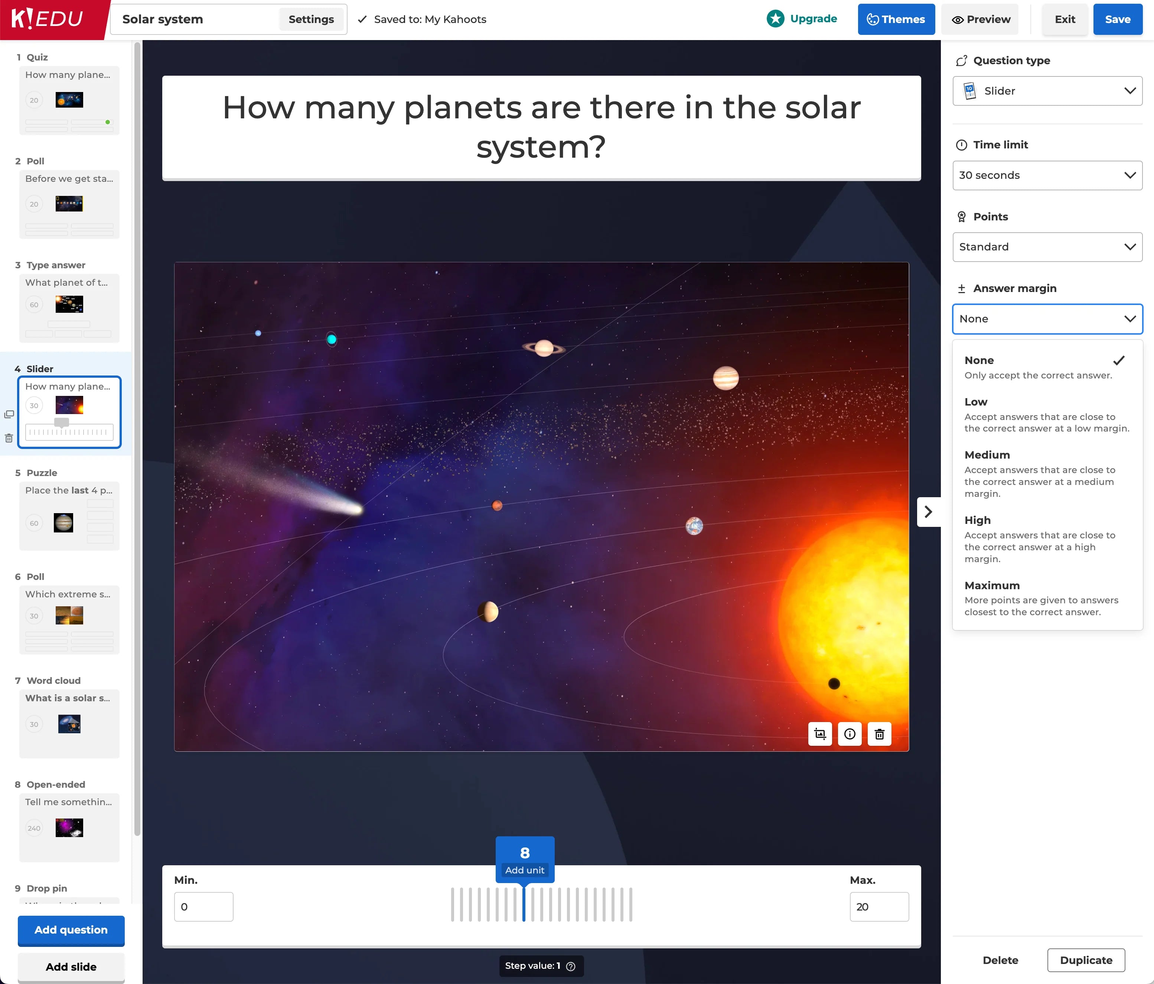Click trash icon beside slide 4

[x=9, y=438]
